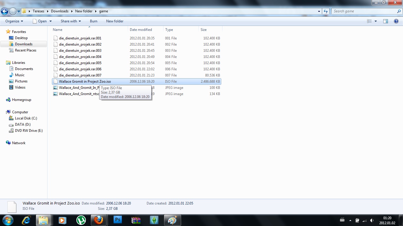Click the Help question mark icon
The height and width of the screenshot is (226, 403).
pos(396,21)
